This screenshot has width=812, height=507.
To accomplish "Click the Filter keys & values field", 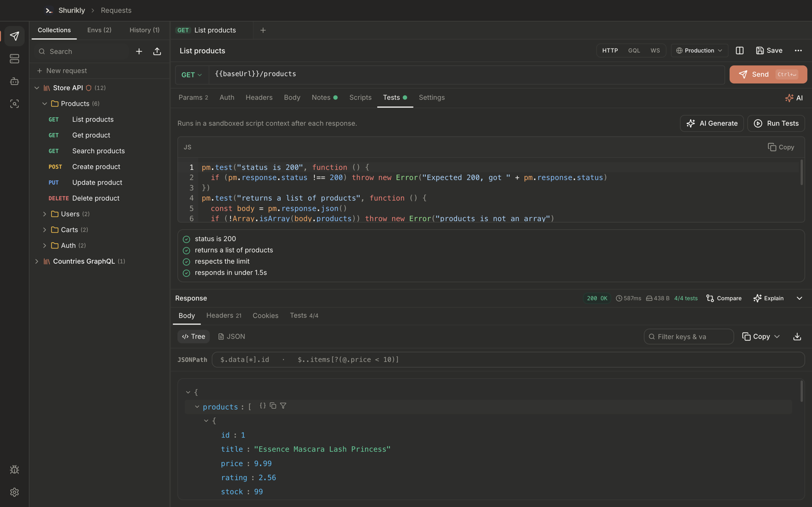I will 689,337.
